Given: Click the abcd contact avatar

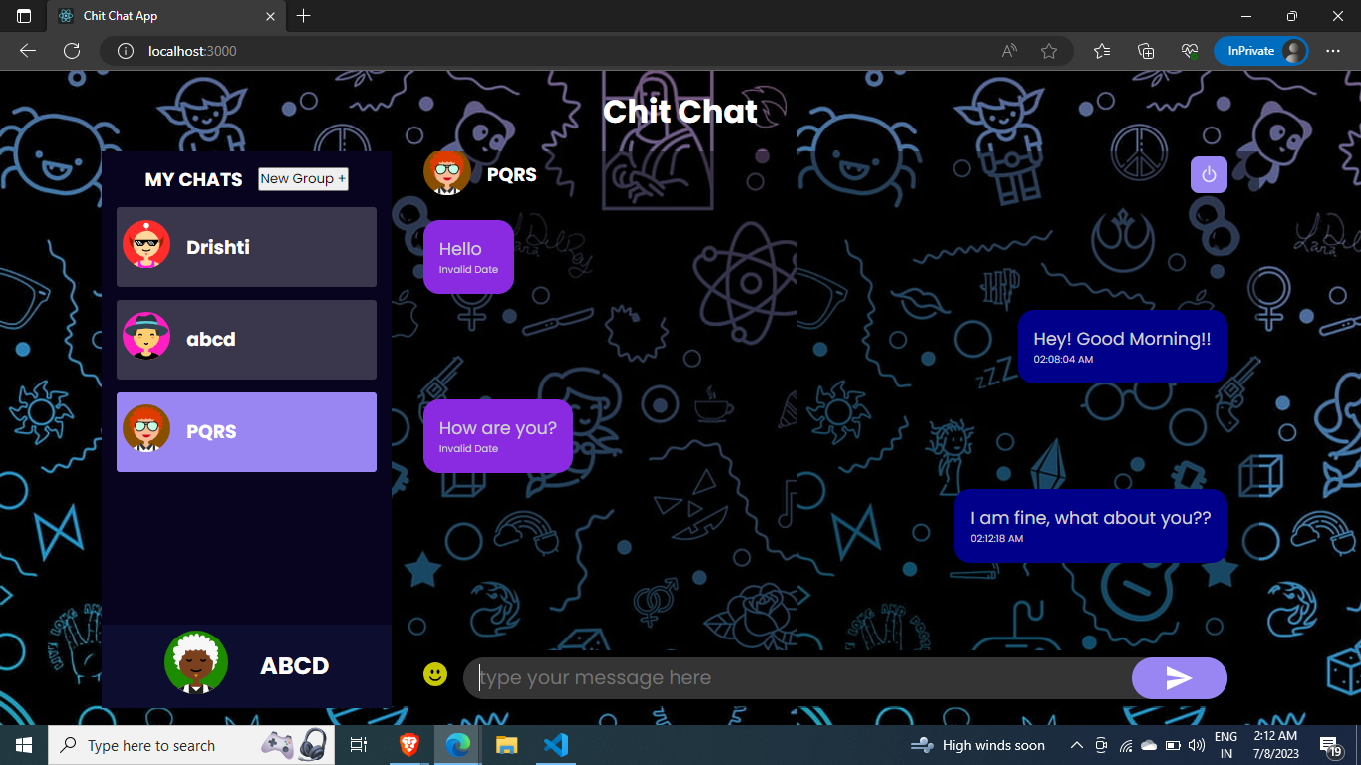Looking at the screenshot, I should [146, 339].
